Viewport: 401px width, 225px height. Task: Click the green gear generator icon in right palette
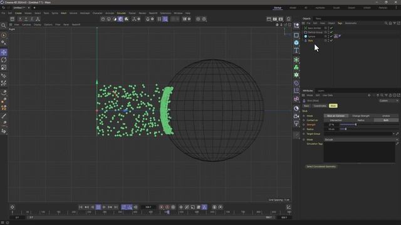click(x=296, y=75)
